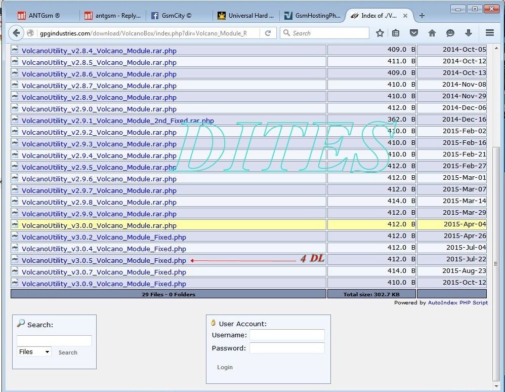Open VolcanoUtility_v2.9.6_Volcano_Module.rar.php link
505x392 pixels.
coord(99,179)
